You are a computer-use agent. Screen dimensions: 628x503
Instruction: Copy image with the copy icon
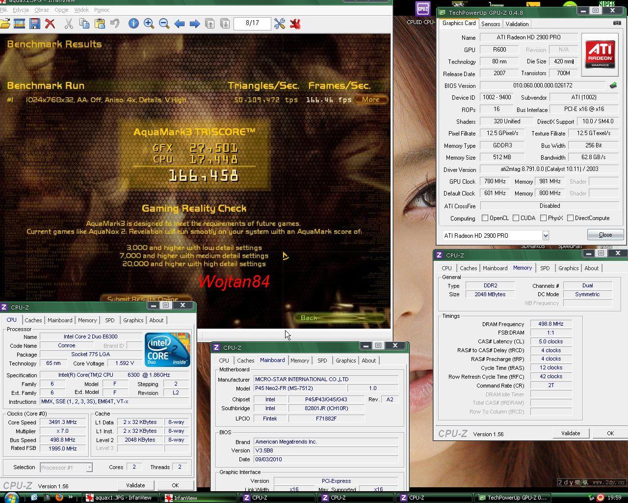84,23
